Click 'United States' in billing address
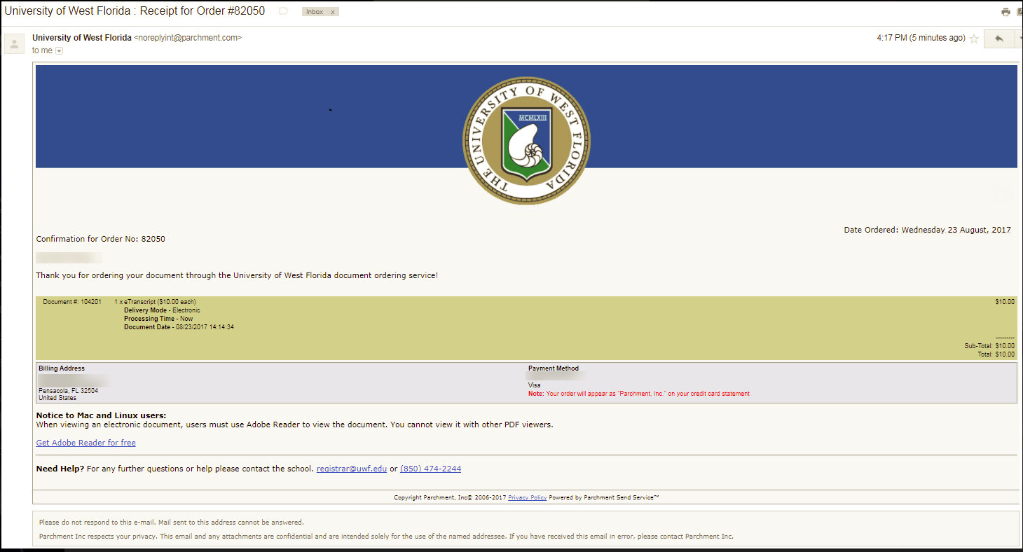 pos(58,398)
